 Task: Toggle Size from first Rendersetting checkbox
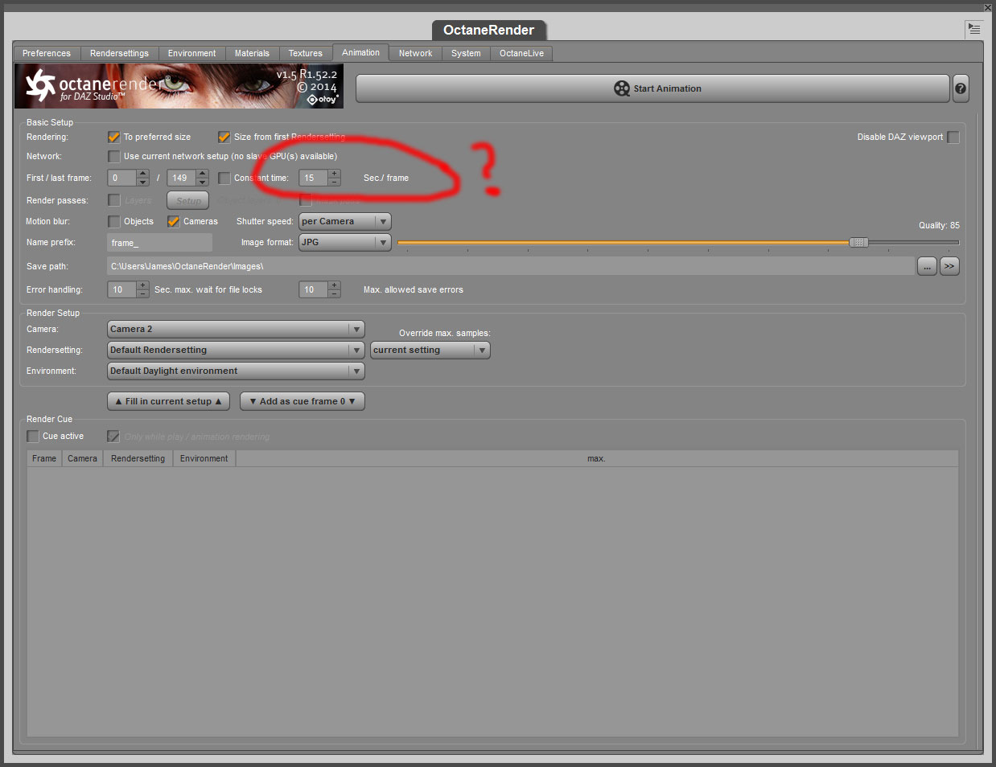[x=224, y=137]
